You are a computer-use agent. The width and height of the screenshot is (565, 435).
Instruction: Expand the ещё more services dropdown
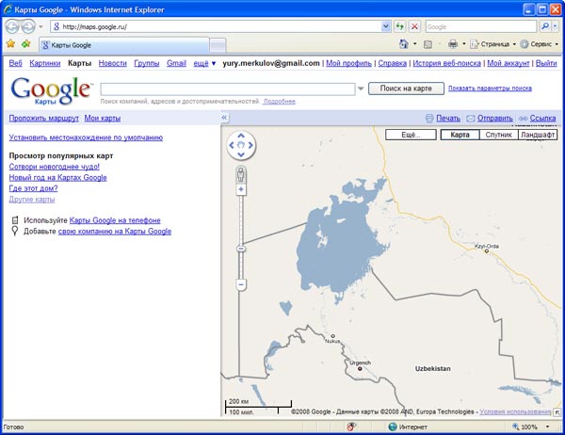[204, 63]
